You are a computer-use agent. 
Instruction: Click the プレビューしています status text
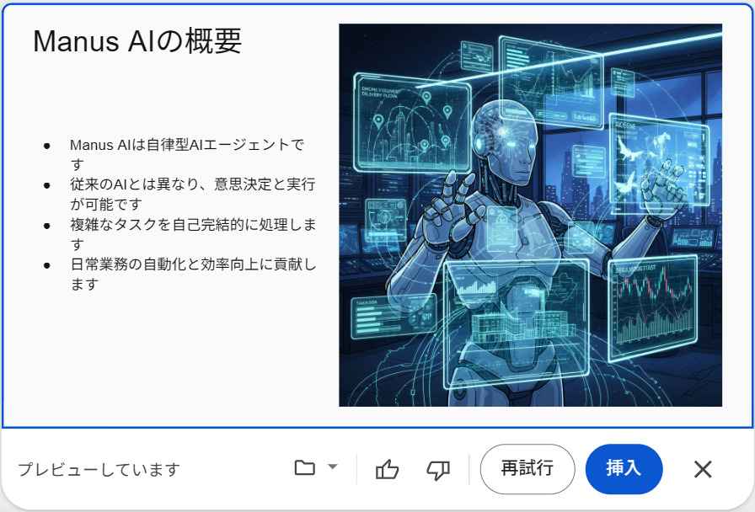[99, 469]
